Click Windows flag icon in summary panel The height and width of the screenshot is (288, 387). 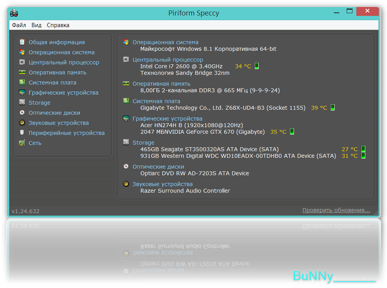(126, 42)
